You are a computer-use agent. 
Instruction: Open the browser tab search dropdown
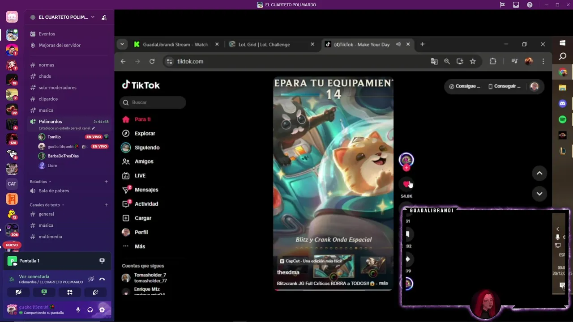pyautogui.click(x=122, y=44)
